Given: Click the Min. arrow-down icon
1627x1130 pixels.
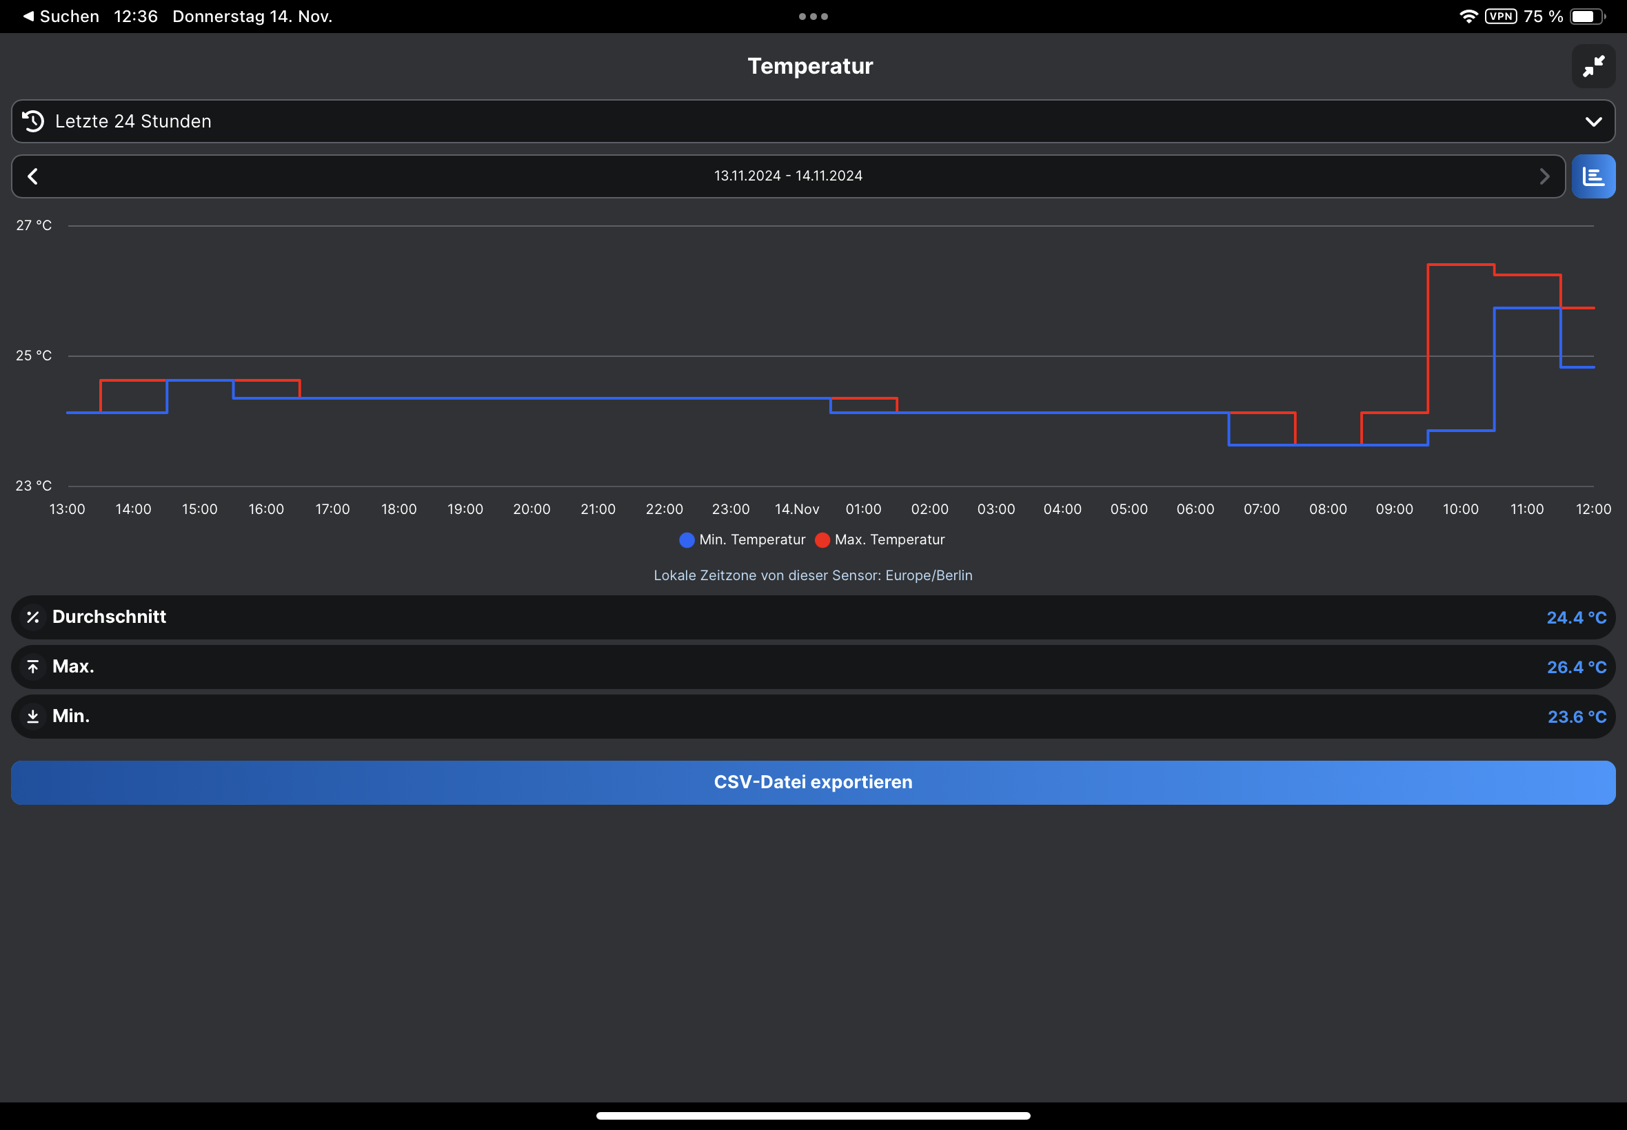Looking at the screenshot, I should tap(32, 717).
